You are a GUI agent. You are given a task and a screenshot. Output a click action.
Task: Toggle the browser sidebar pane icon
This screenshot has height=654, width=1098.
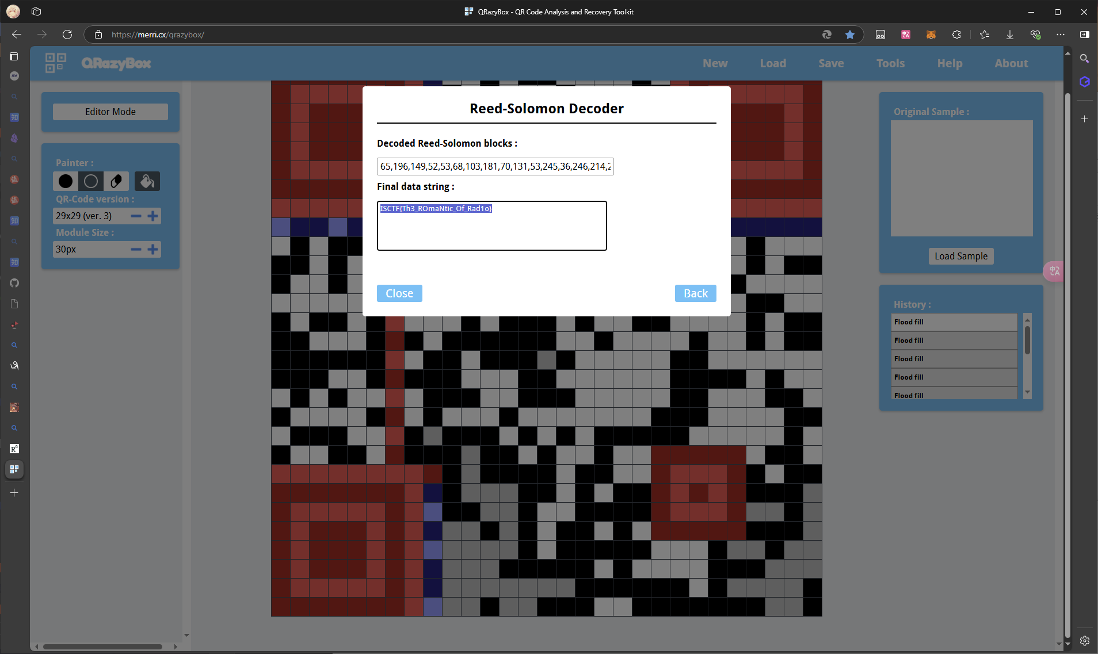(x=1085, y=35)
